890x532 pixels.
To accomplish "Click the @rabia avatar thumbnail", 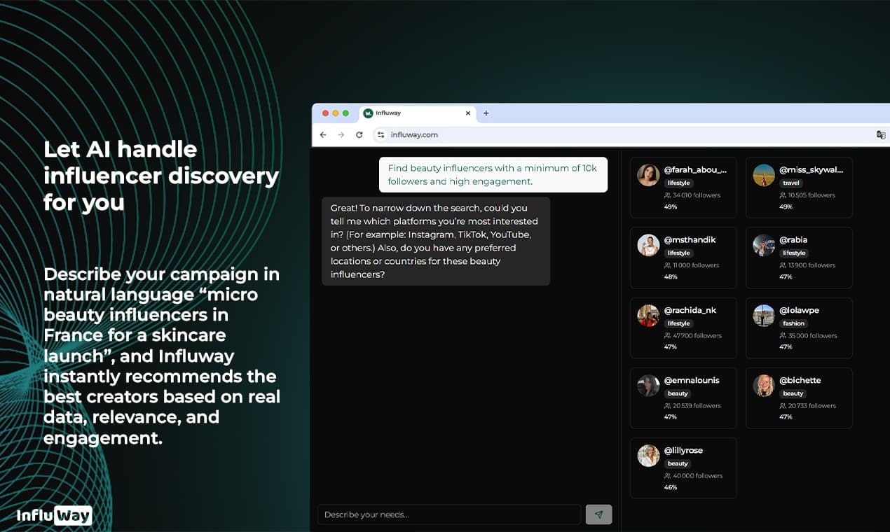I will click(763, 246).
